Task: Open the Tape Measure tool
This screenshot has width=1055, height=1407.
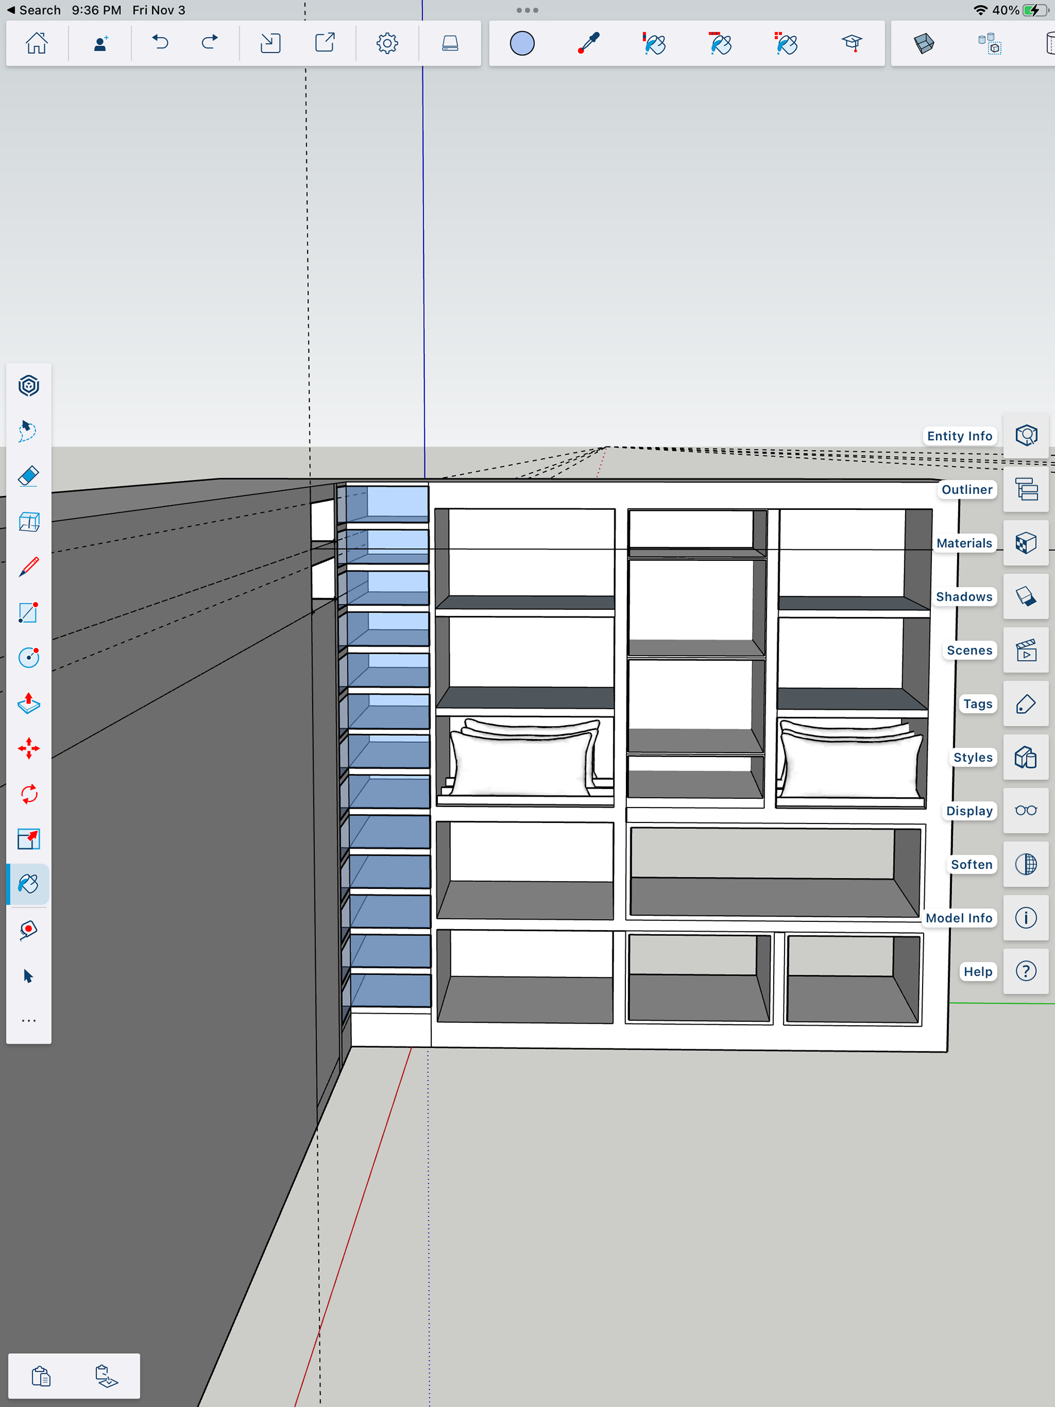Action: pos(29,930)
